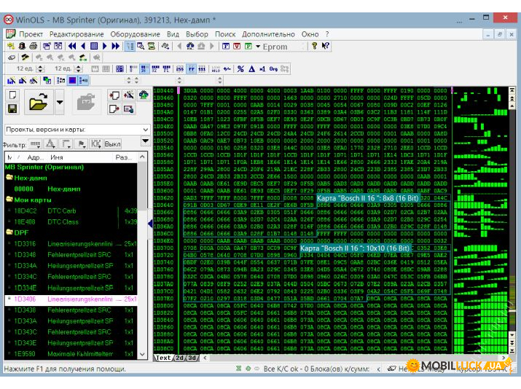Image resolution: width=521 pixels, height=389 pixels.
Task: Open first filter dropdown with grid icon
Action: point(35,144)
